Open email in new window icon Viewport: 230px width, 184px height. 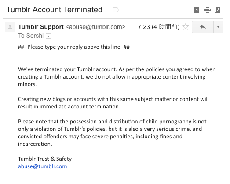coord(218,10)
